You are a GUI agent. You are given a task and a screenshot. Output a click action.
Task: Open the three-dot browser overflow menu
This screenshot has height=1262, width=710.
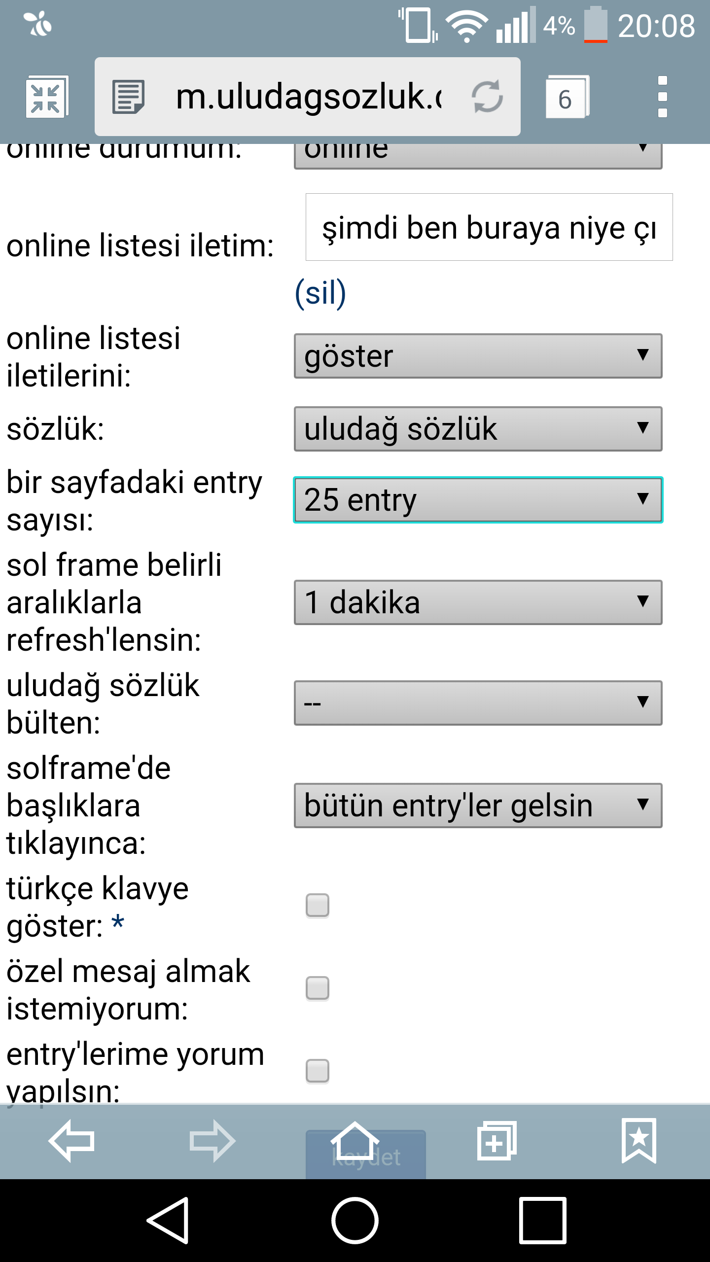663,97
